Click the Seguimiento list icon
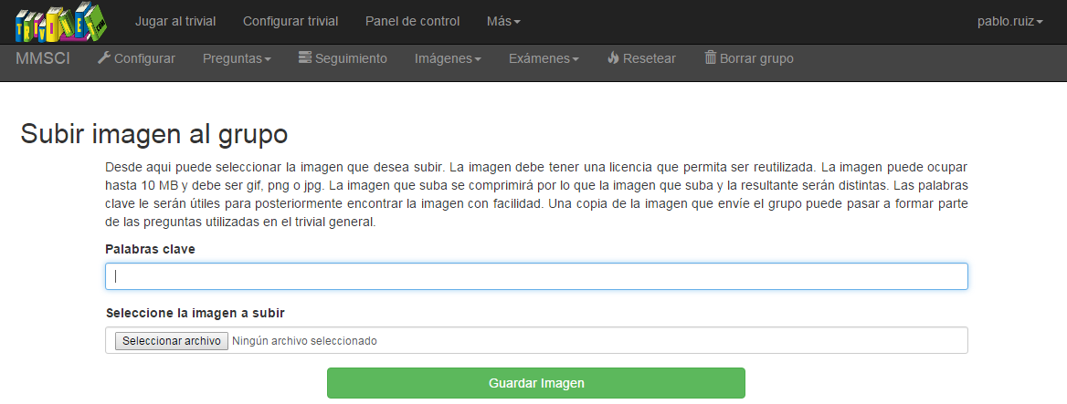The width and height of the screenshot is (1067, 404). [x=305, y=57]
